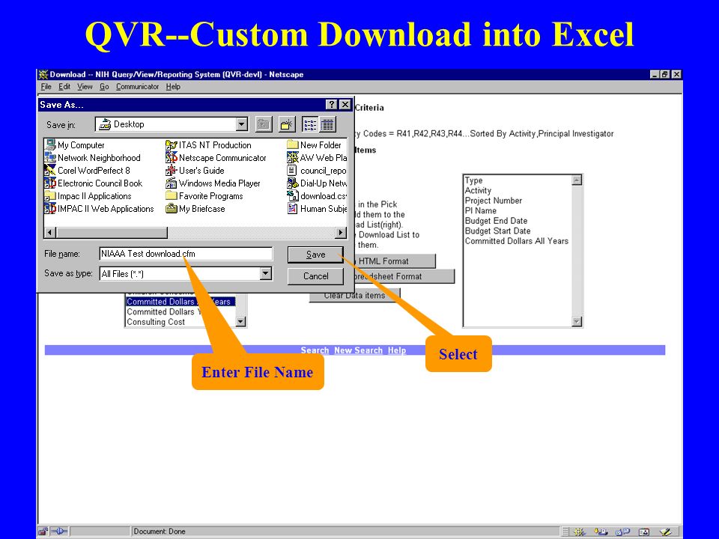Open File menu in Netscape
Image resolution: width=719 pixels, height=539 pixels.
(46, 87)
